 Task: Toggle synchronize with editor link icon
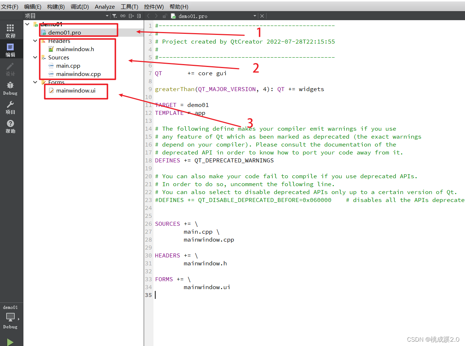coord(123,16)
